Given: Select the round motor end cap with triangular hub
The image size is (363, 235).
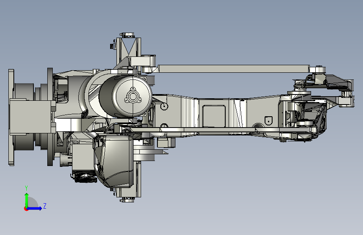Looking at the screenshot, I should point(132,96).
